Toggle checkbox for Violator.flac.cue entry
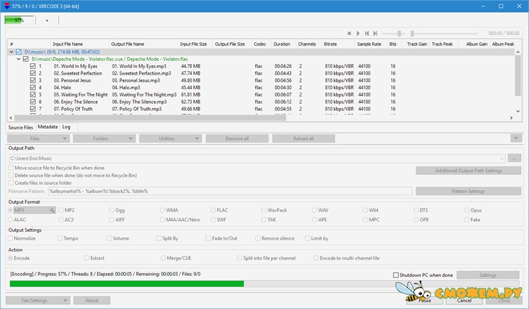The image size is (529, 309). point(26,59)
